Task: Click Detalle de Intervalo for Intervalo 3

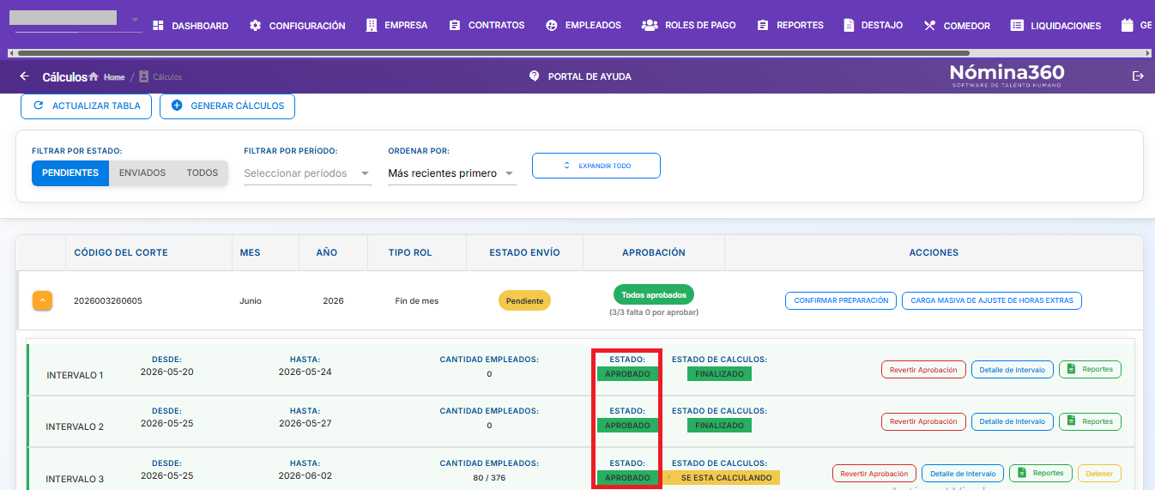Action: pos(963,474)
